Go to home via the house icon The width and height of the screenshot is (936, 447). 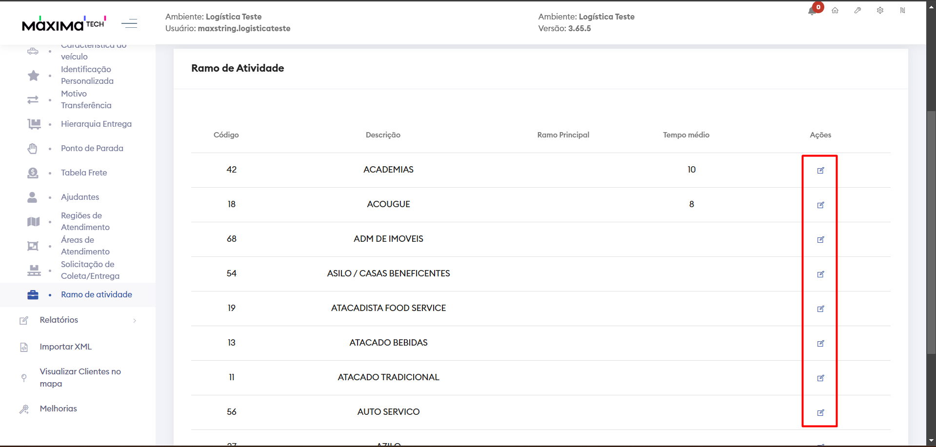[x=835, y=10]
